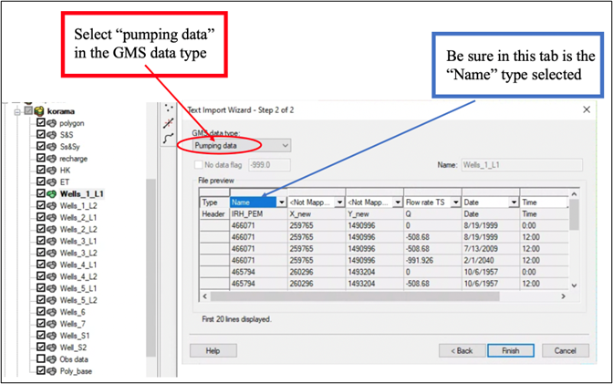The image size is (613, 384).
Task: Open the X_new column Not Mapped dropdown
Action: [x=339, y=202]
